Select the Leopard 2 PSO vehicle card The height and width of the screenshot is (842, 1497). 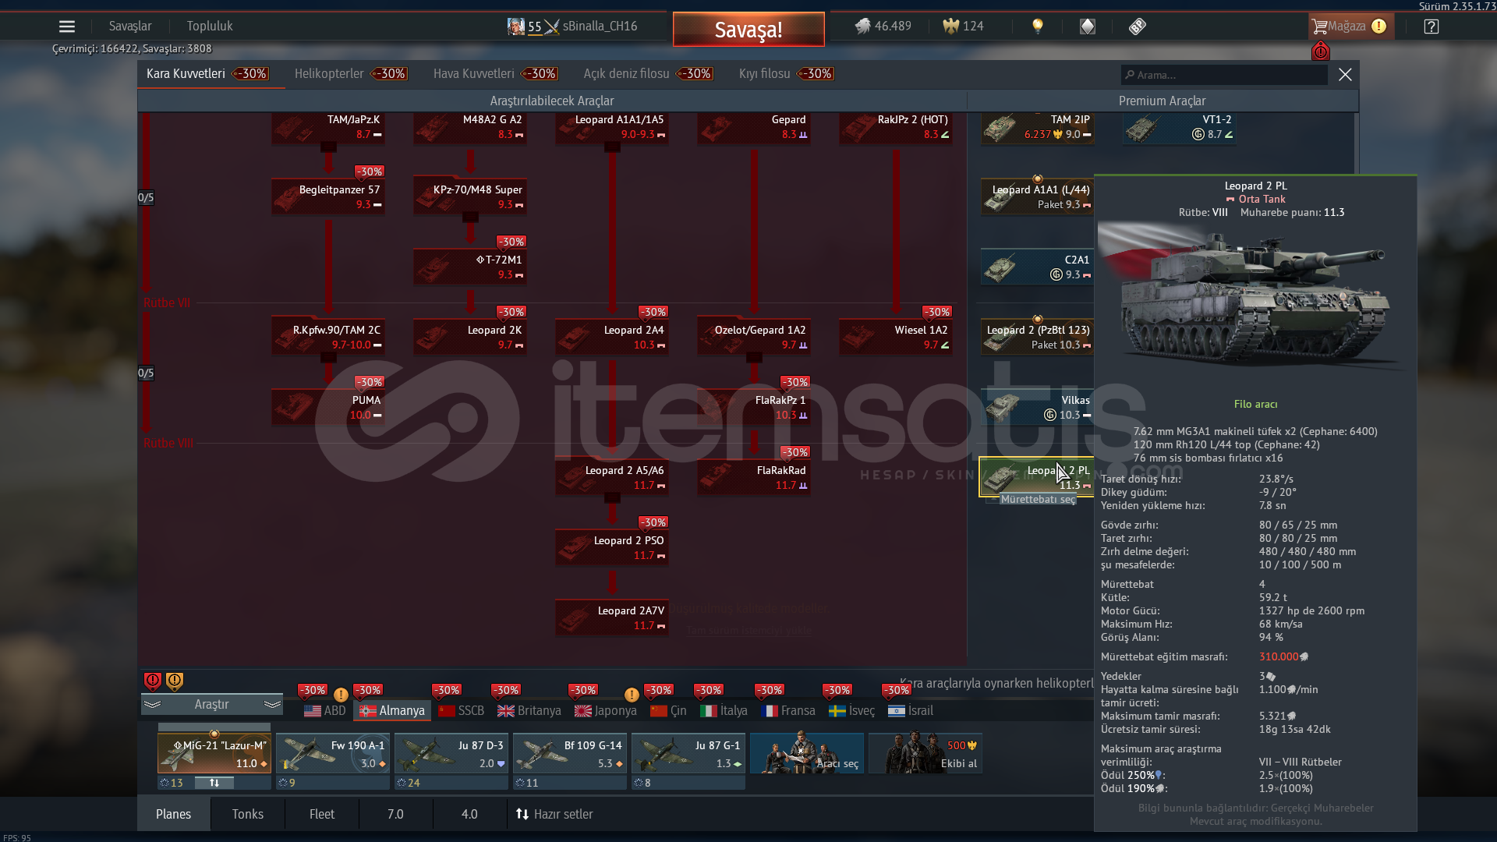(612, 547)
